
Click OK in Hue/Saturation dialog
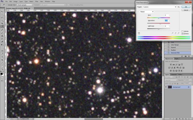(185, 6)
